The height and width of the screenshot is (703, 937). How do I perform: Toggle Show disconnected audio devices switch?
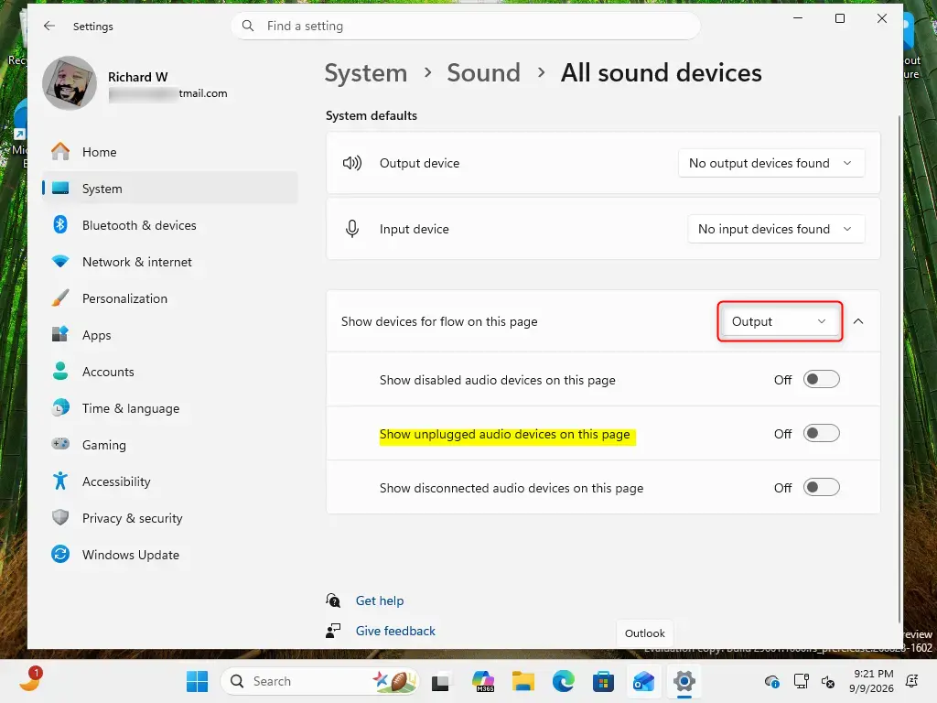coord(821,487)
